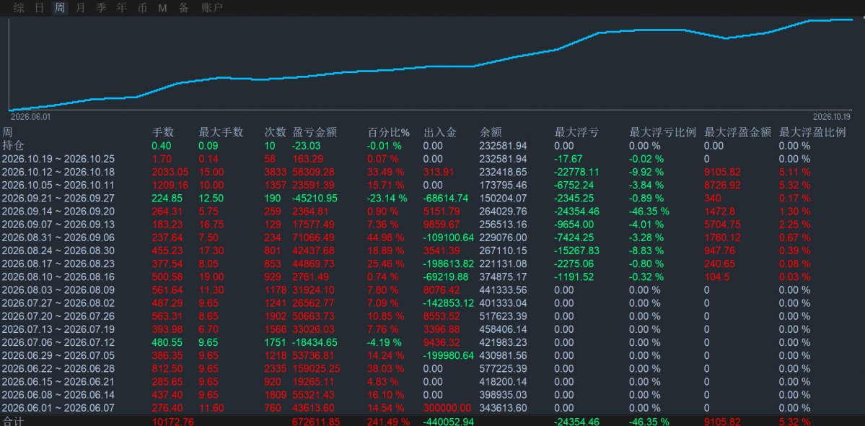Select the 最大浮亏比例 column header
865x426 pixels.
662,132
